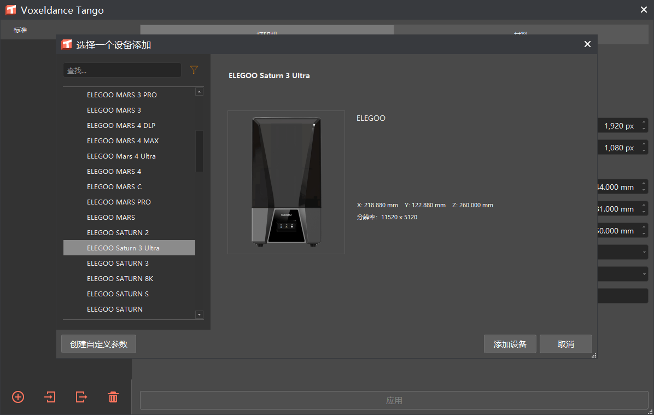Click the Saturn 3 Ultra printer thumbnail
Image resolution: width=654 pixels, height=415 pixels.
tap(286, 182)
